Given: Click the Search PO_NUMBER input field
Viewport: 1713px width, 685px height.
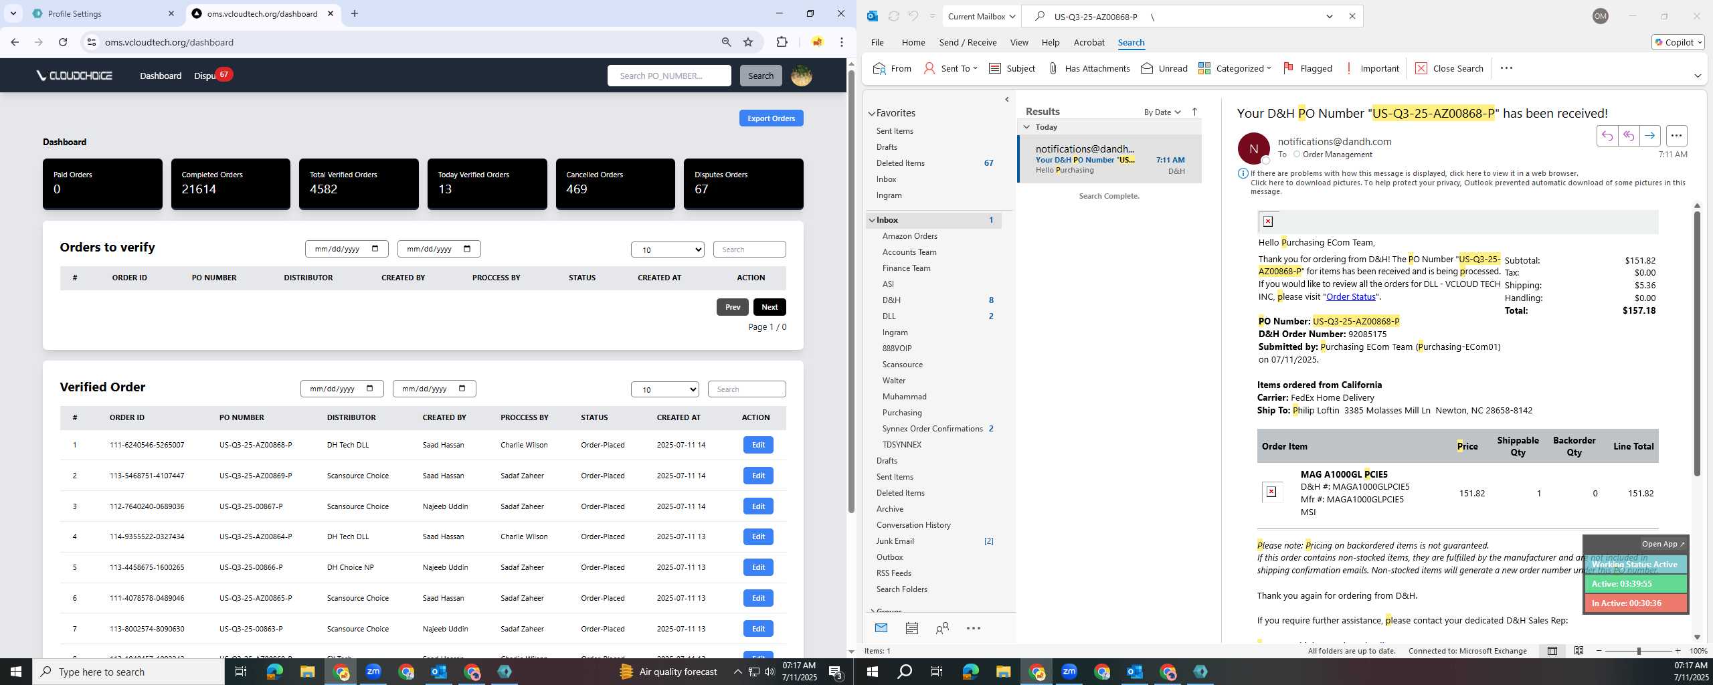Looking at the screenshot, I should coord(669,76).
